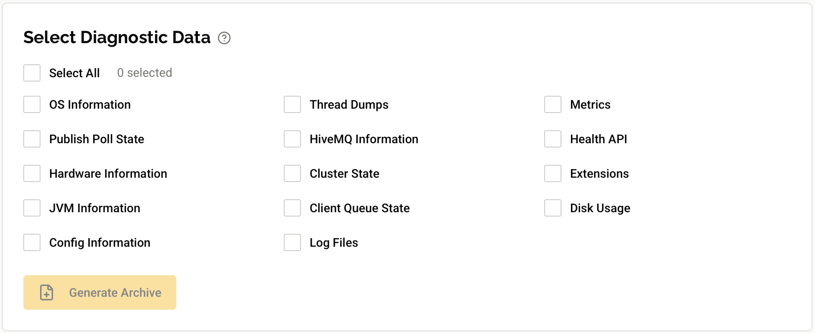Enable HiveMQ Information
This screenshot has width=815, height=333.
pyautogui.click(x=292, y=139)
